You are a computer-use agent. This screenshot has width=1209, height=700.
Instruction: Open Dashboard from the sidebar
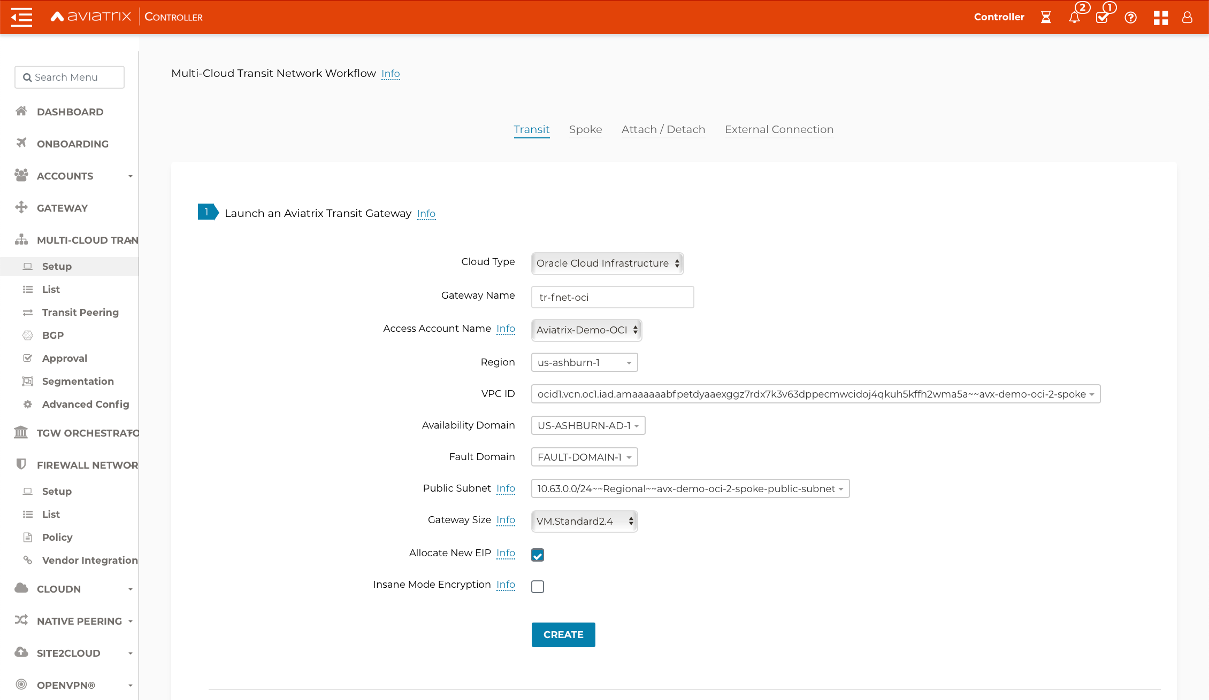pos(70,112)
